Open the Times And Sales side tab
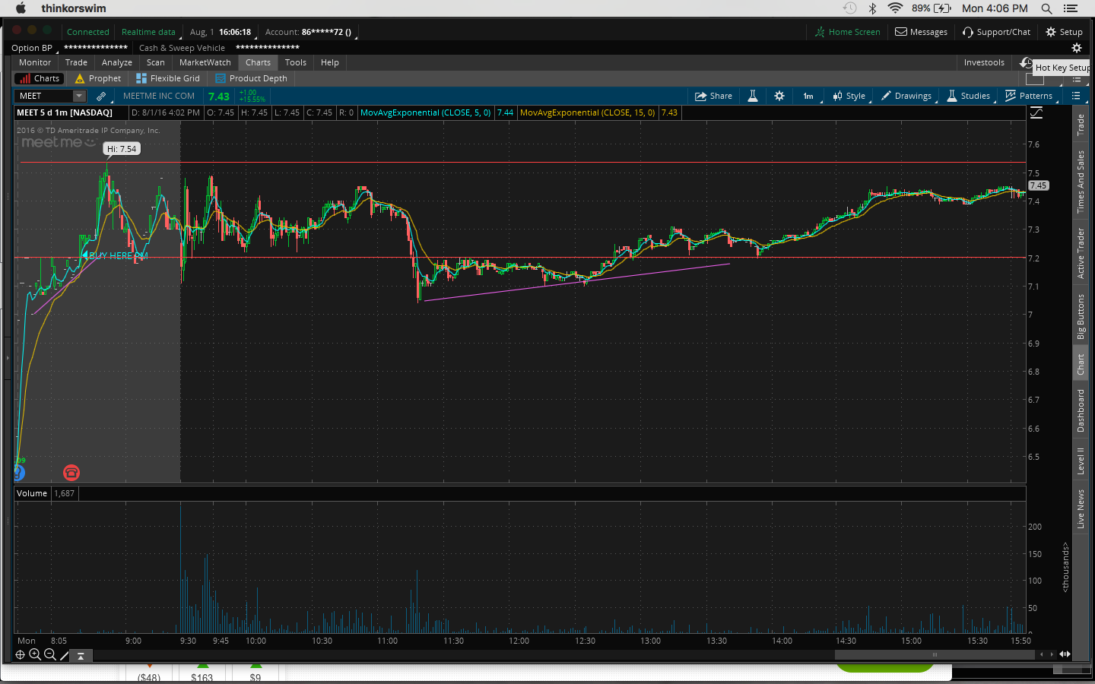 [x=1081, y=182]
